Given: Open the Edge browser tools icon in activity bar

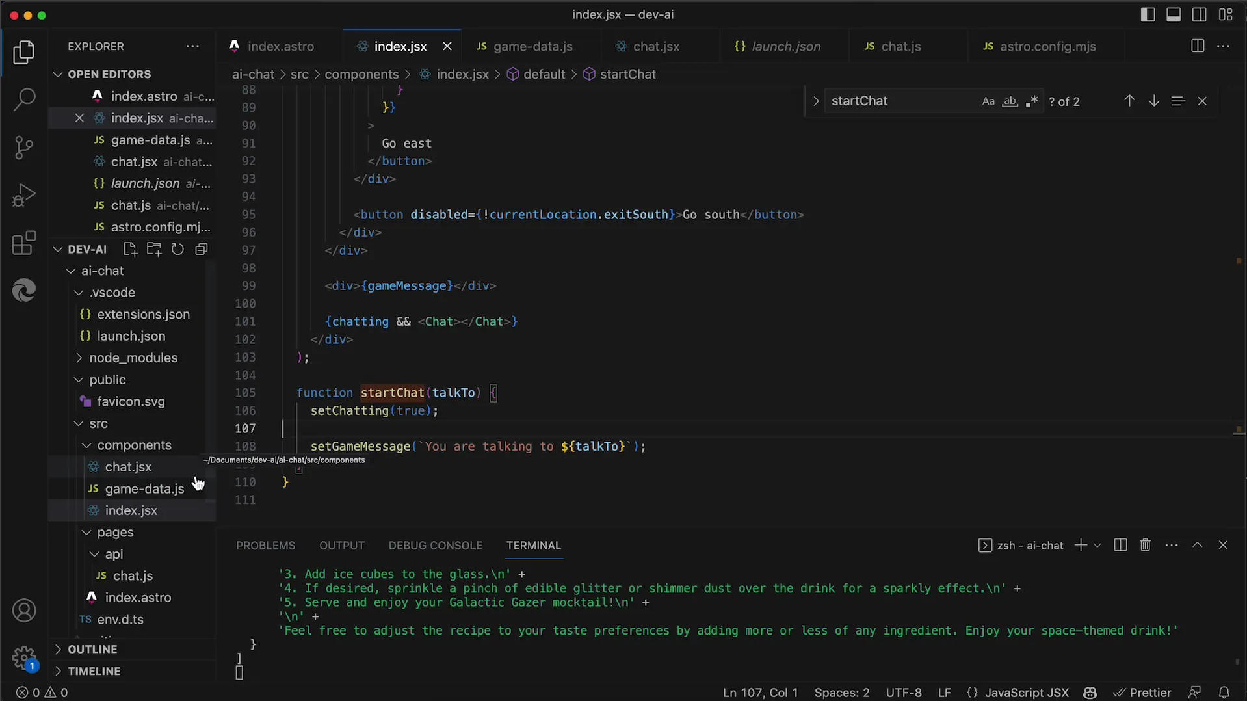Looking at the screenshot, I should [x=24, y=290].
